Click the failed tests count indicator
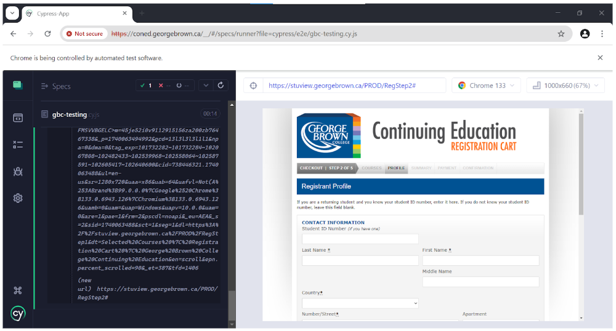616x331 pixels. 164,86
